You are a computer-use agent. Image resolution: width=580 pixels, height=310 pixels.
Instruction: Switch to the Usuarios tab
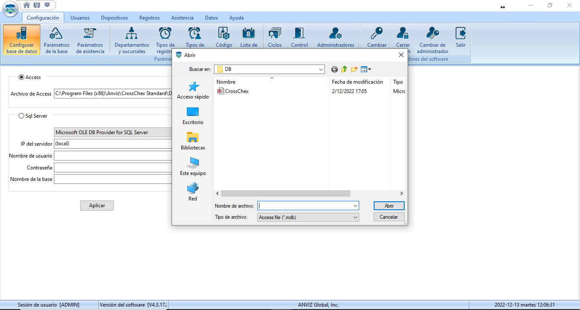pyautogui.click(x=80, y=18)
